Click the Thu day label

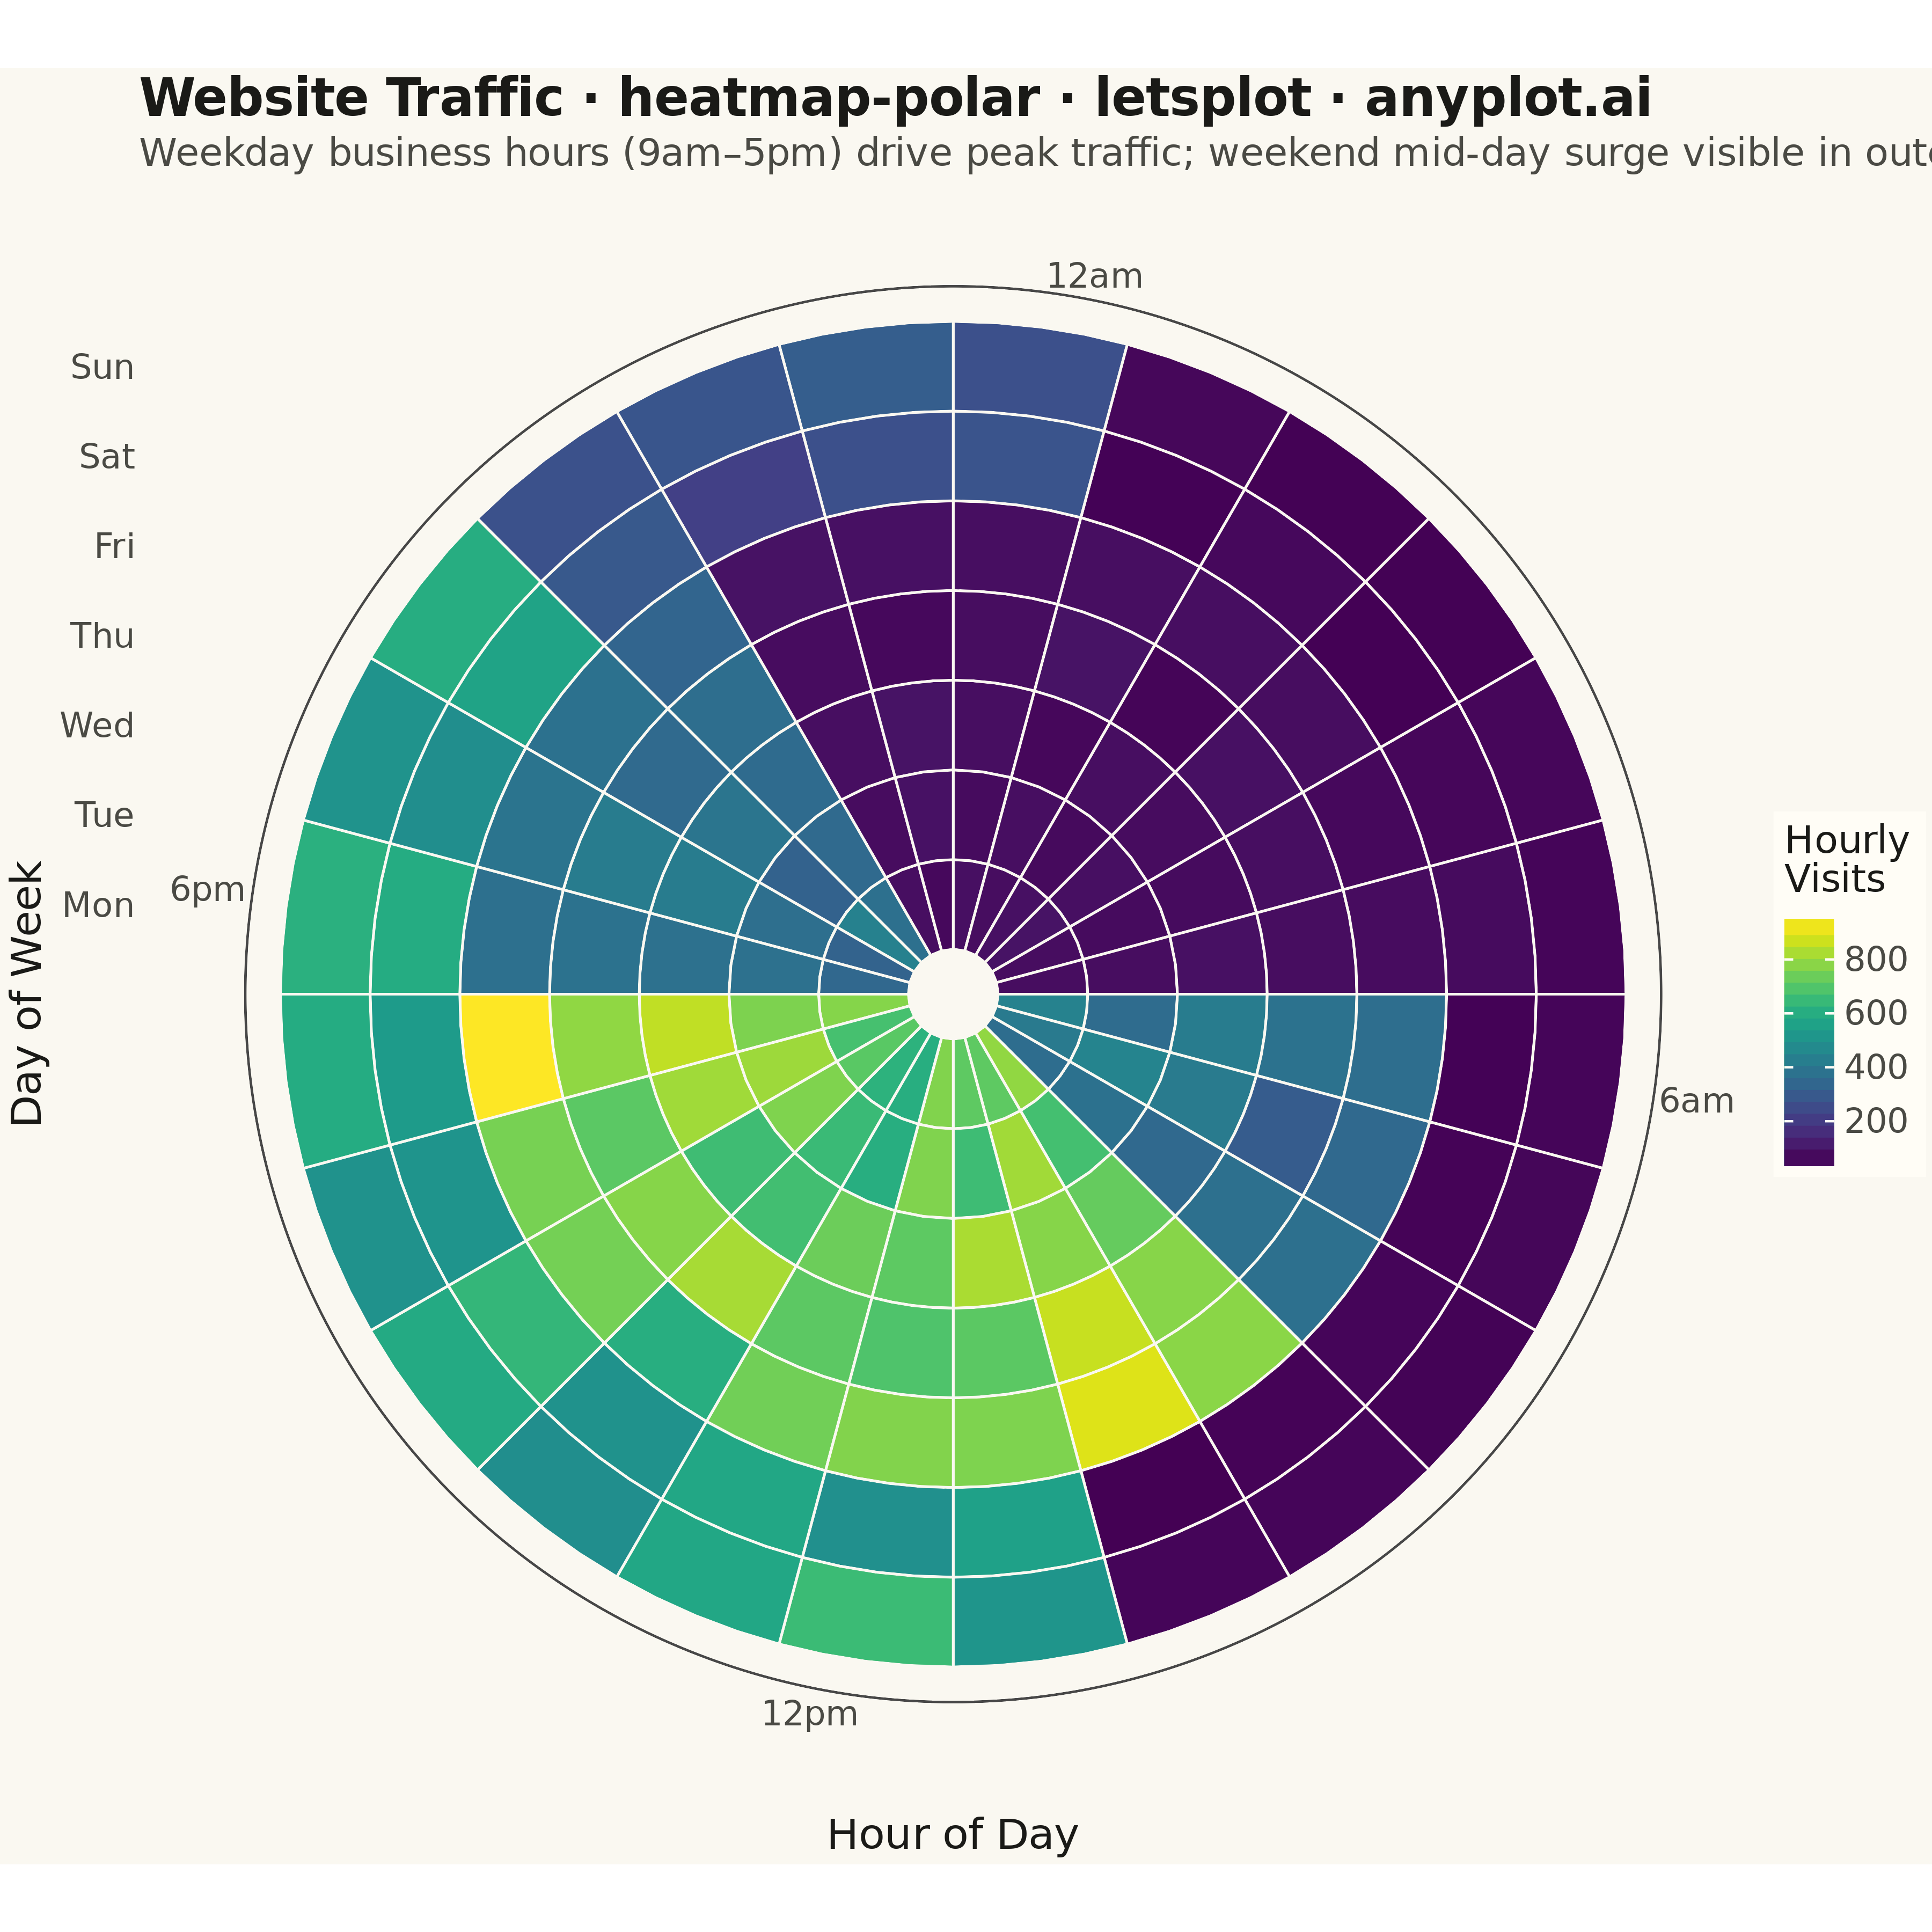(x=103, y=636)
